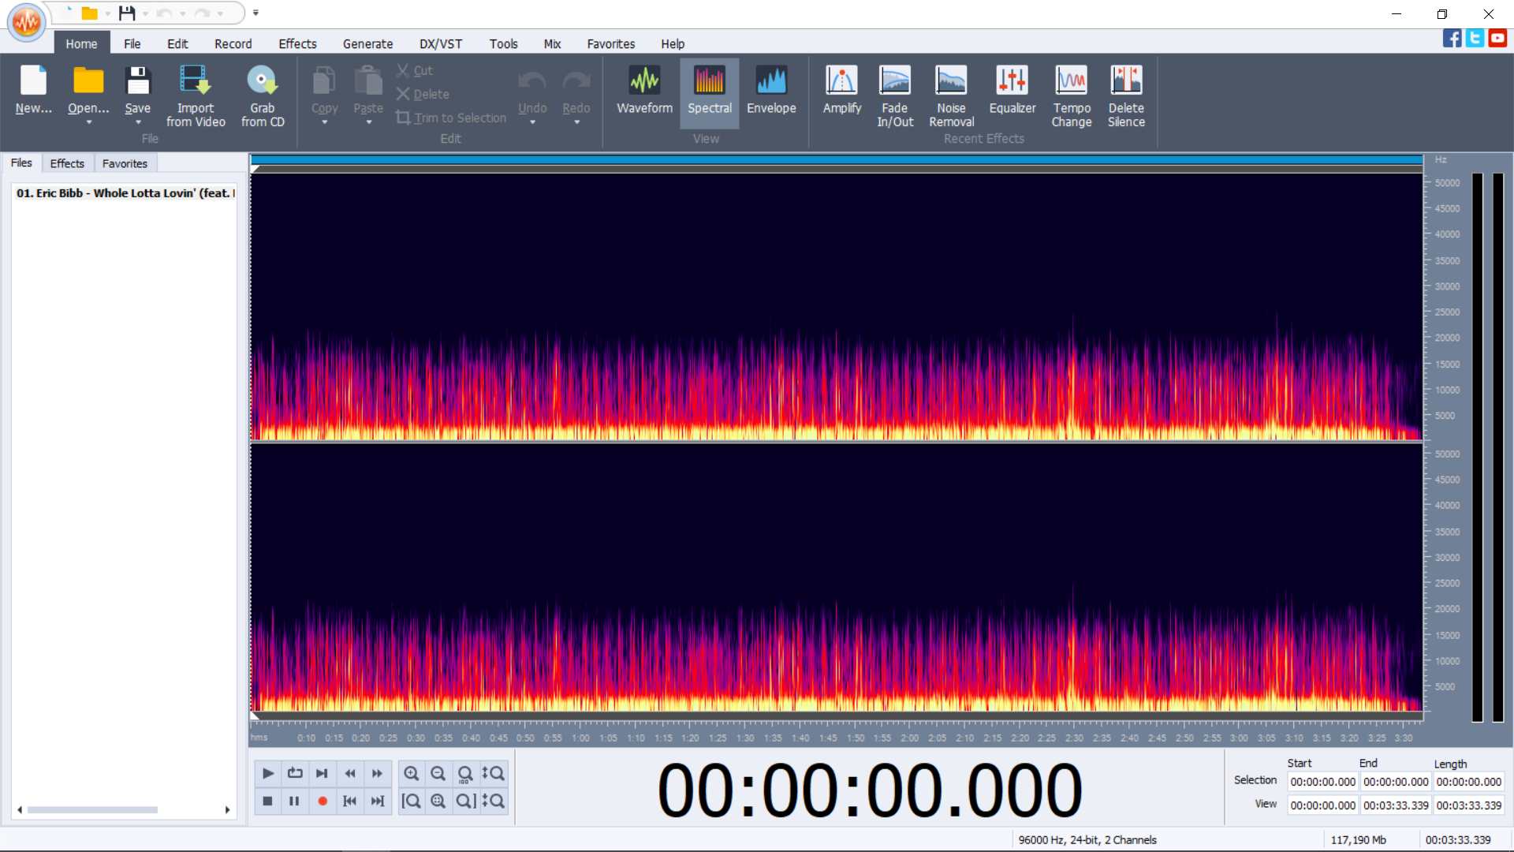Click the Delete button in Edit group

pyautogui.click(x=423, y=94)
